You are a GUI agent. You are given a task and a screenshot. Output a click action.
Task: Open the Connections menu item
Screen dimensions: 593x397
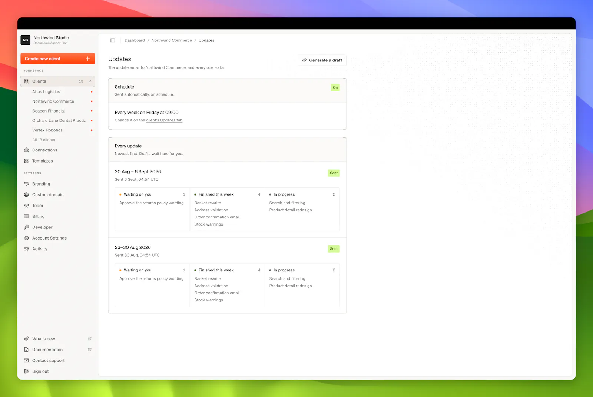pyautogui.click(x=57, y=150)
